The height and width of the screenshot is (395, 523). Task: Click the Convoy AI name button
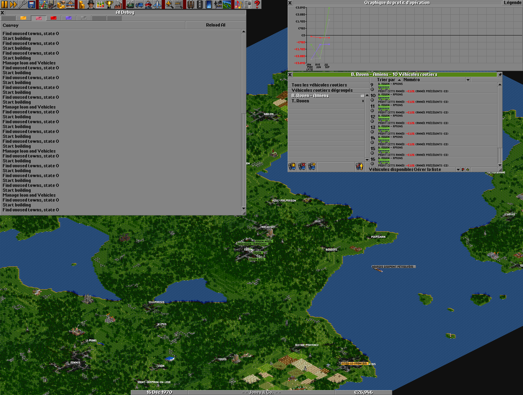[x=93, y=25]
